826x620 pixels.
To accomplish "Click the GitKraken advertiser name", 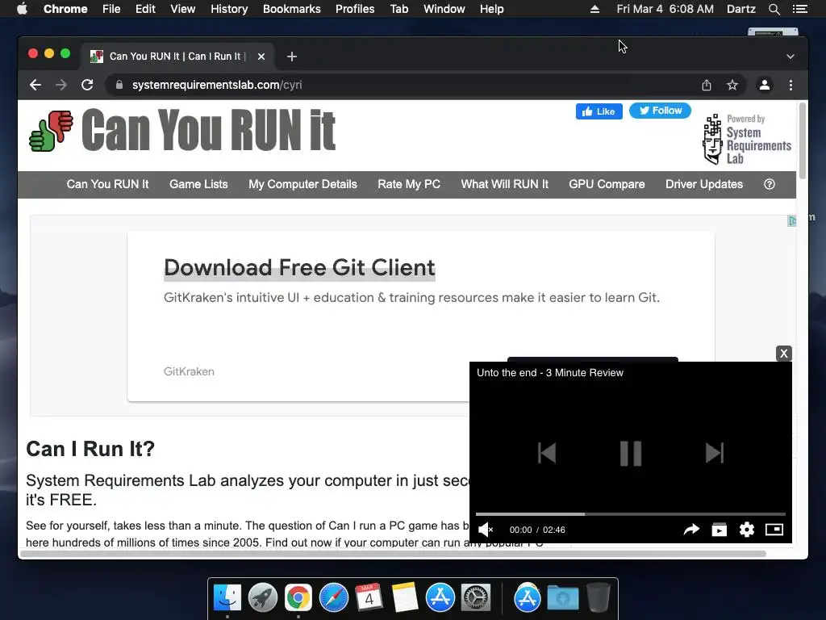I will click(189, 371).
